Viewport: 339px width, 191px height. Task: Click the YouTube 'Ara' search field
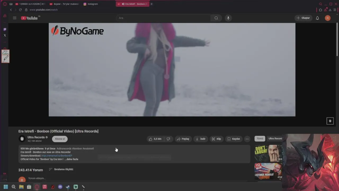(163, 18)
